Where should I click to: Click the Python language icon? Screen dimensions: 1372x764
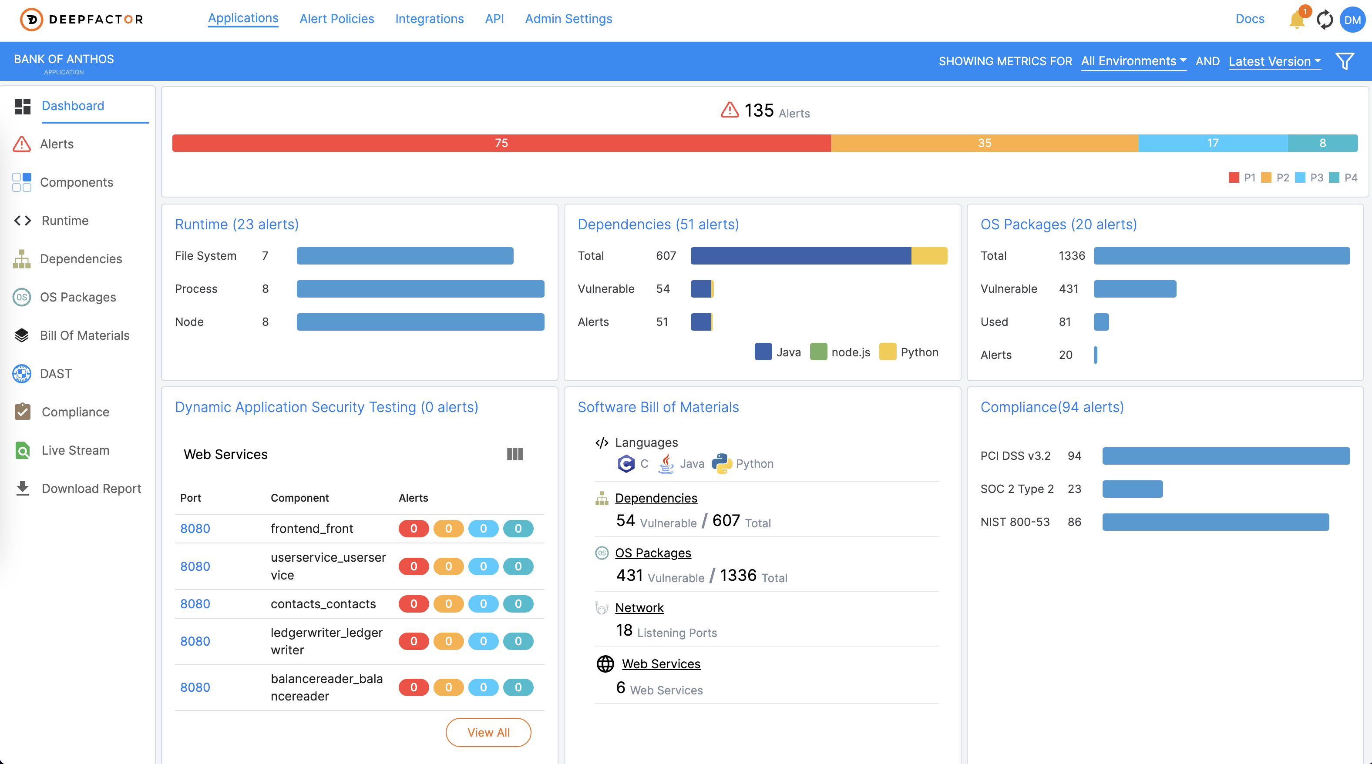tap(722, 464)
